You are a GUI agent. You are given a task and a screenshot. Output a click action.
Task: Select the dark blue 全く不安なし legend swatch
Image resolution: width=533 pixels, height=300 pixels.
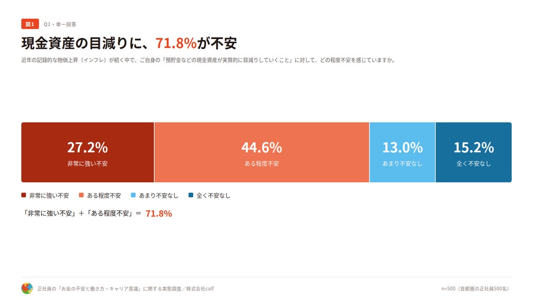point(191,195)
